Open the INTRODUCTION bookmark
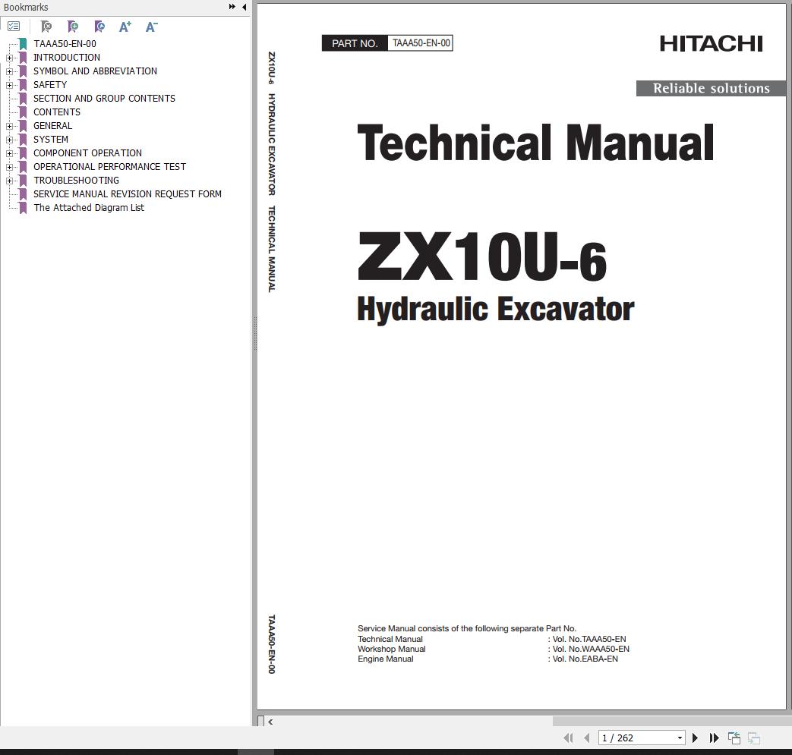 click(x=67, y=58)
